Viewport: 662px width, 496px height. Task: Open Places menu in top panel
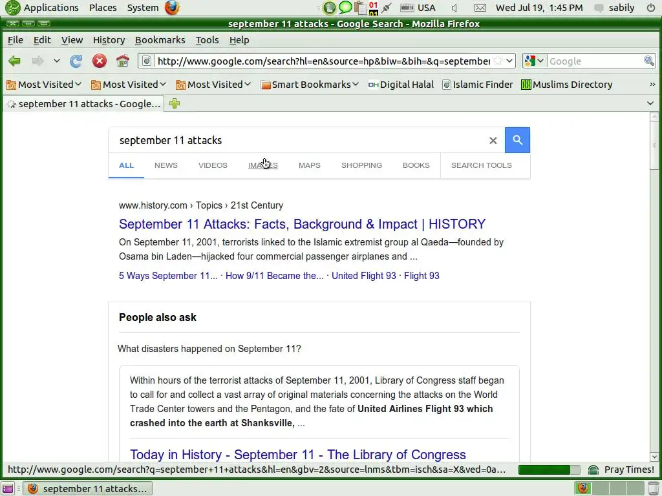(103, 8)
